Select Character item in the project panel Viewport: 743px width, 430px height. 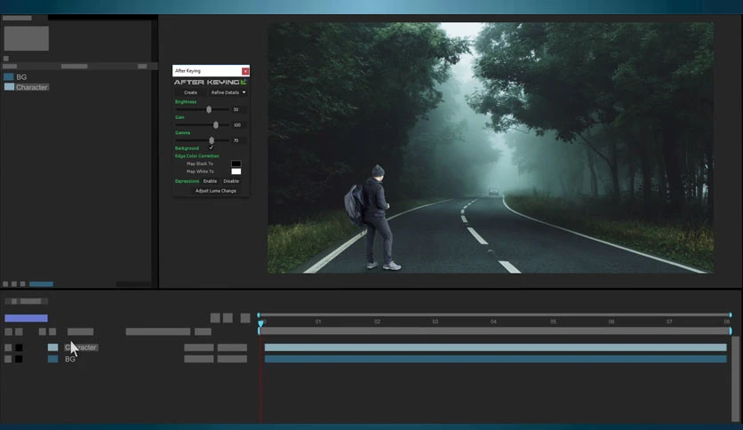(x=32, y=87)
